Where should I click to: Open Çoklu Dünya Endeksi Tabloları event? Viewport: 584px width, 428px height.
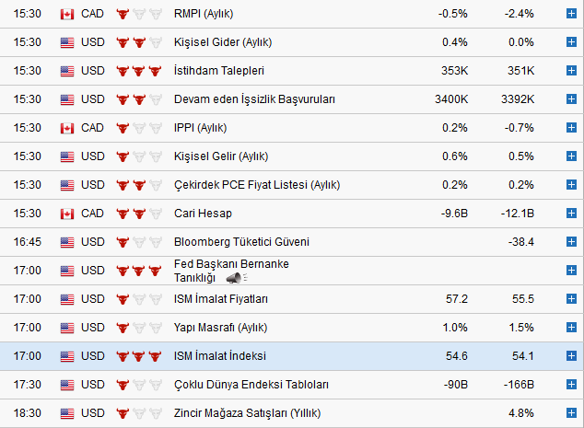pyautogui.click(x=251, y=385)
